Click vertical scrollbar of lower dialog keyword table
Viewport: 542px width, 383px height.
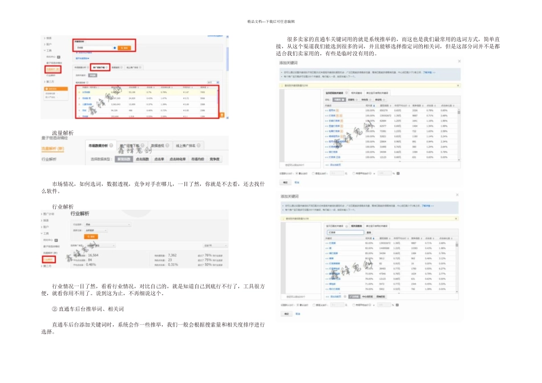click(x=457, y=267)
